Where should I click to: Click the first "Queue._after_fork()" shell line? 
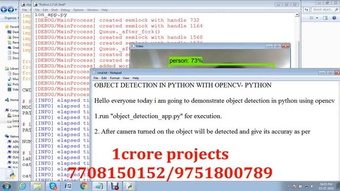tap(98, 32)
